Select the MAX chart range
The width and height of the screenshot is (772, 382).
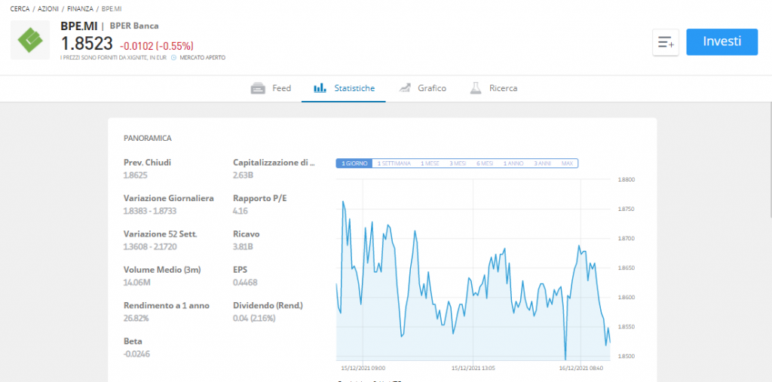pyautogui.click(x=567, y=163)
